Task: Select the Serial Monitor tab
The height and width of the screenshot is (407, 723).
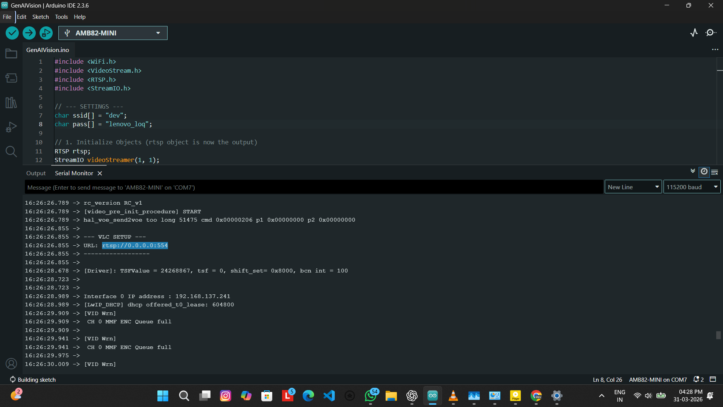Action: click(x=74, y=173)
